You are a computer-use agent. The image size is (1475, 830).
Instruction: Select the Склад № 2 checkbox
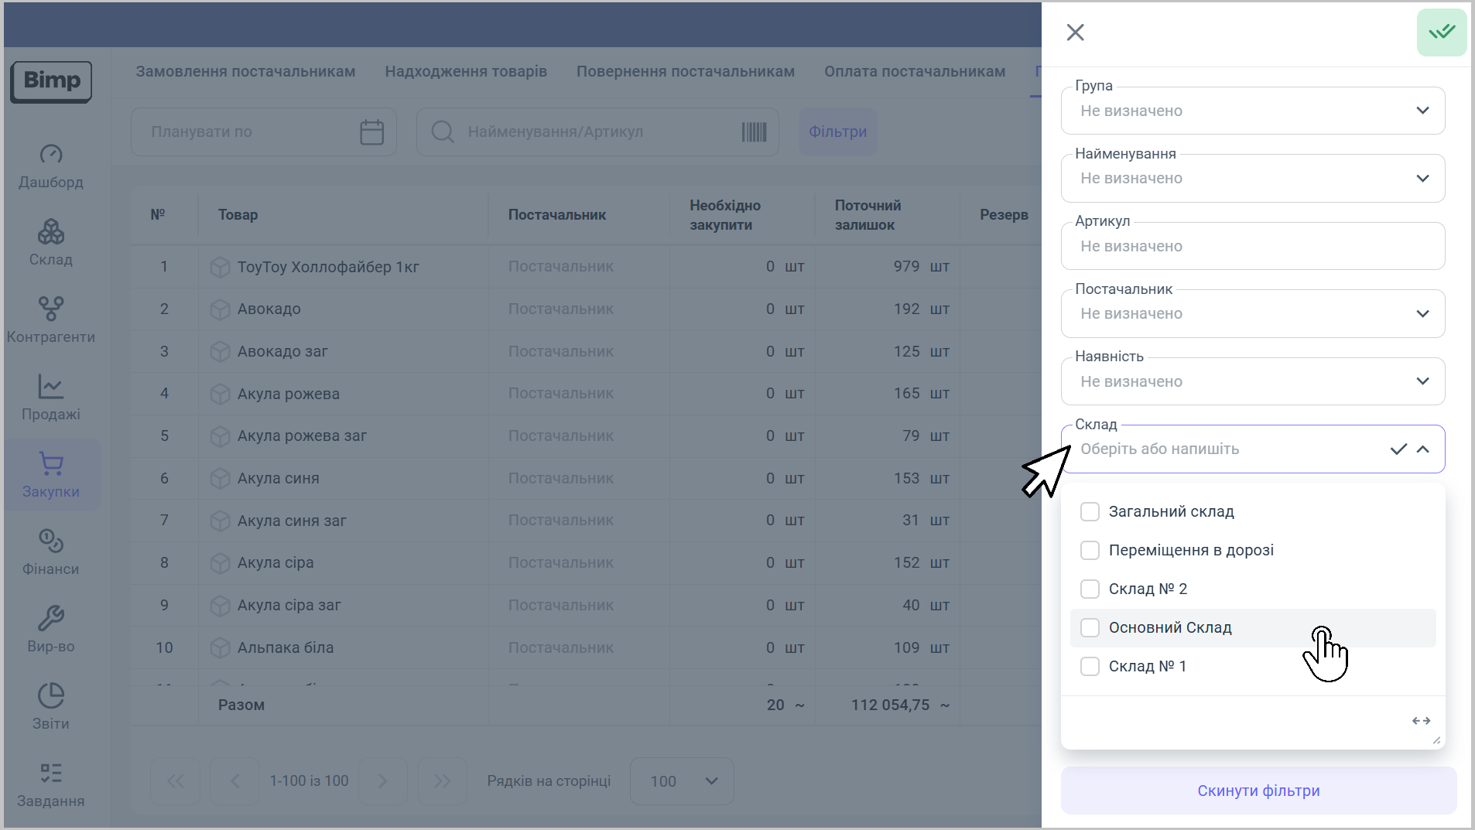point(1090,589)
